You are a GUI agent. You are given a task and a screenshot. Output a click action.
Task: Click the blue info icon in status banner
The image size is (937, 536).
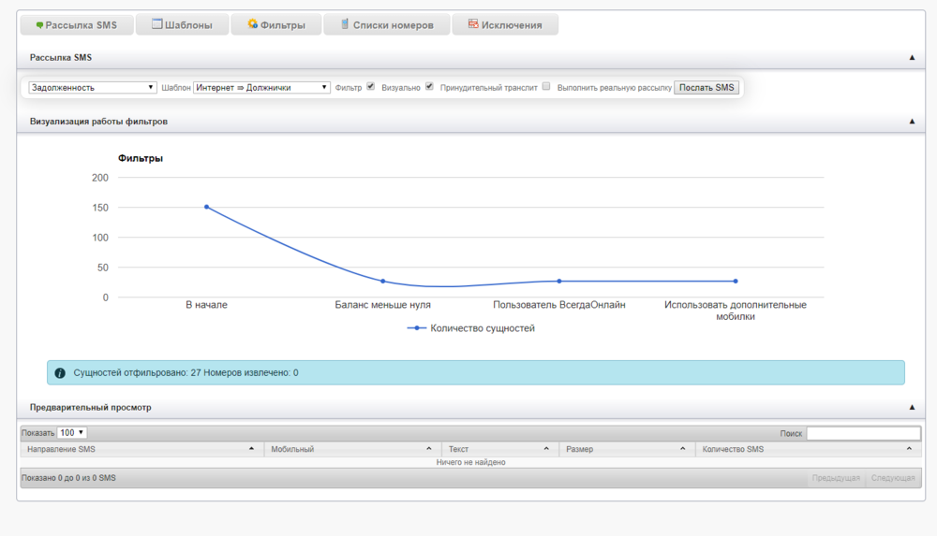click(60, 372)
